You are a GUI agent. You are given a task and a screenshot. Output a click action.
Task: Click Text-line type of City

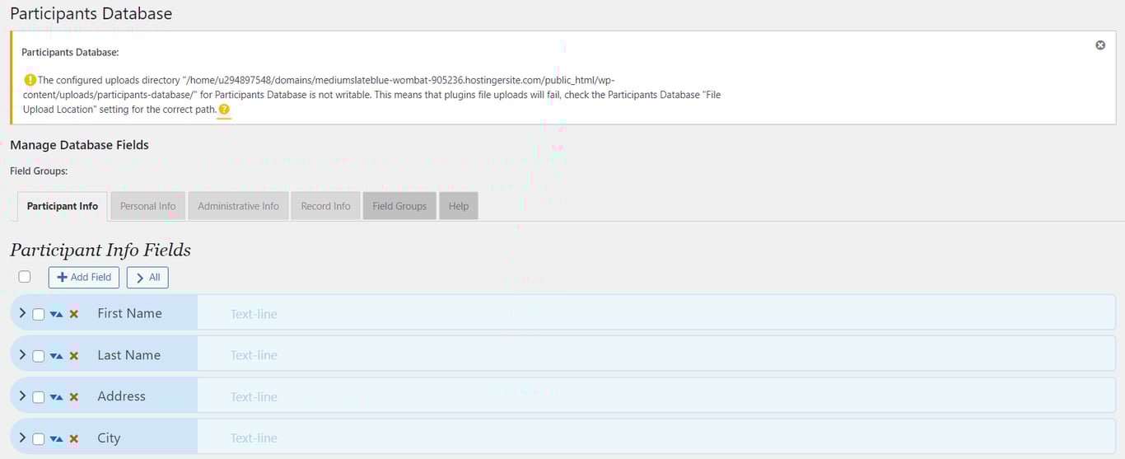[254, 438]
